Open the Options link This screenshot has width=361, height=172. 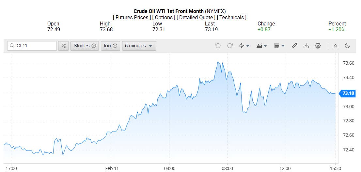coord(164,17)
